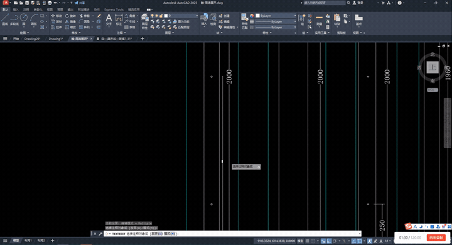The image size is (452, 245).
Task: Click the Erase tool icon in Modify panel
Action: 99,16
